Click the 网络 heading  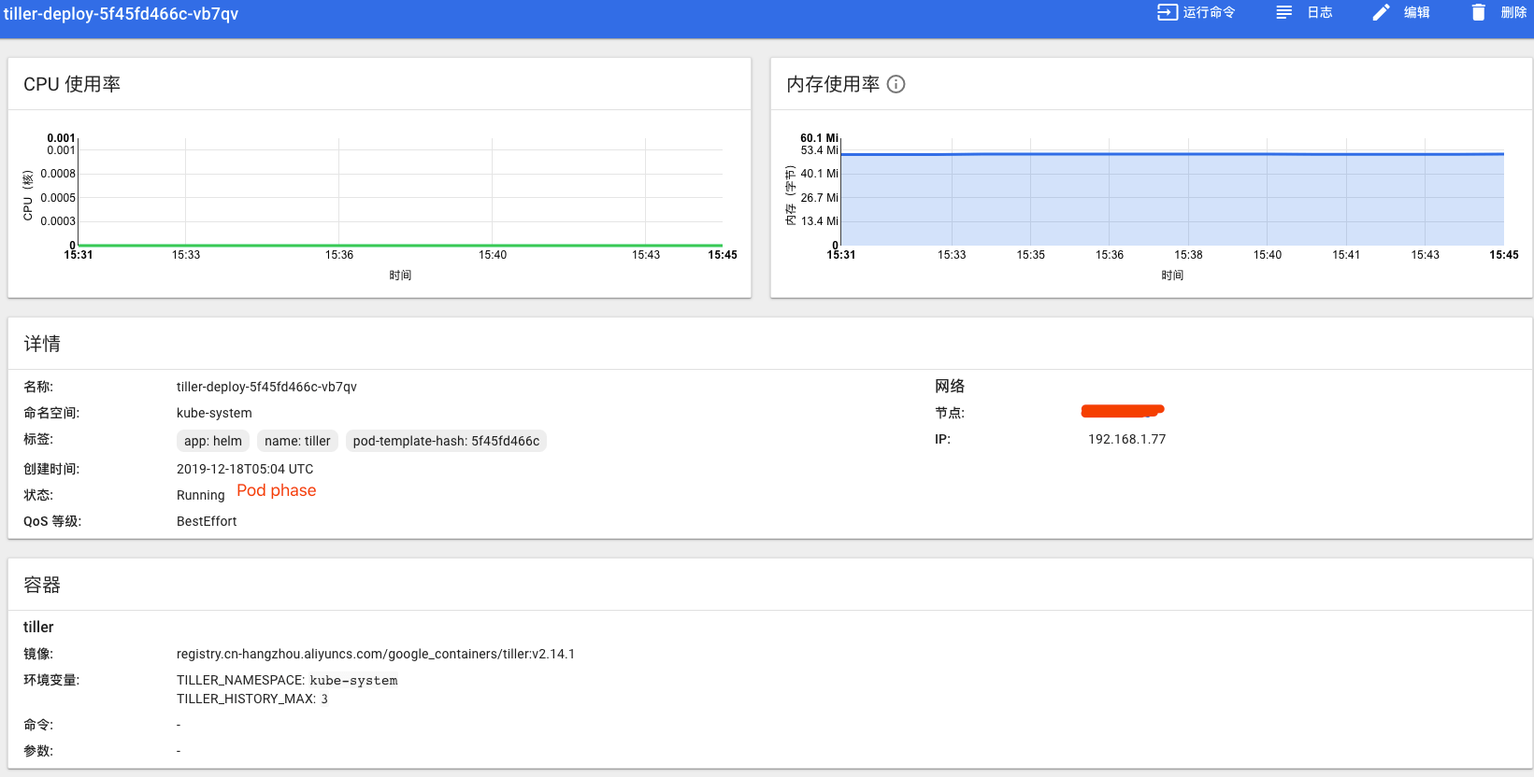point(950,386)
